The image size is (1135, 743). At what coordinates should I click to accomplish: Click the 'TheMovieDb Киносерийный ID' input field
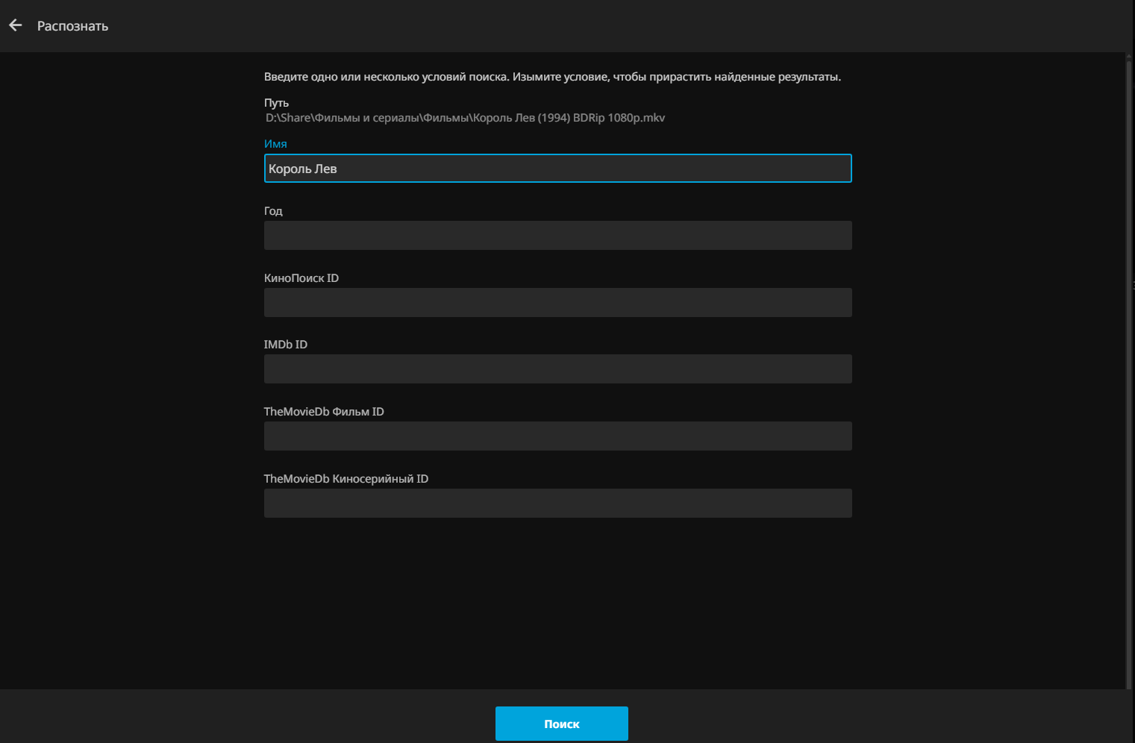(557, 504)
